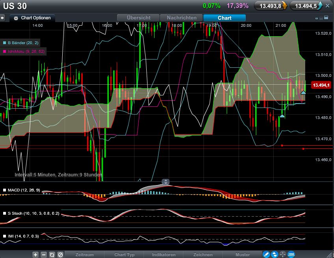Open the Indikatoren menu

[164, 254]
